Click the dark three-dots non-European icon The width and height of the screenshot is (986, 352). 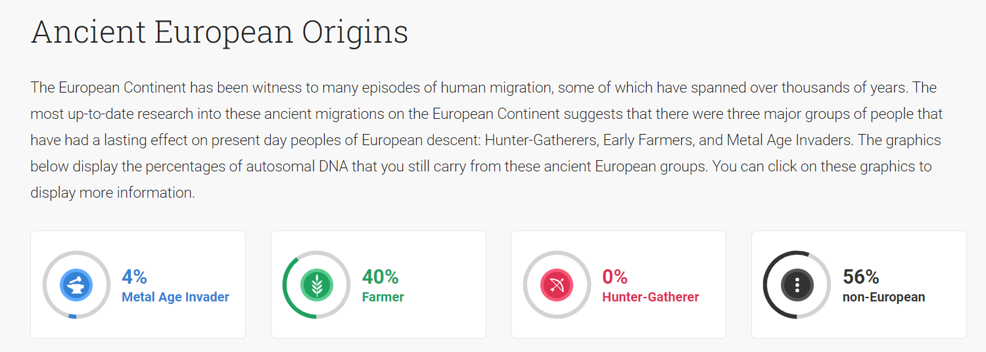(x=797, y=285)
